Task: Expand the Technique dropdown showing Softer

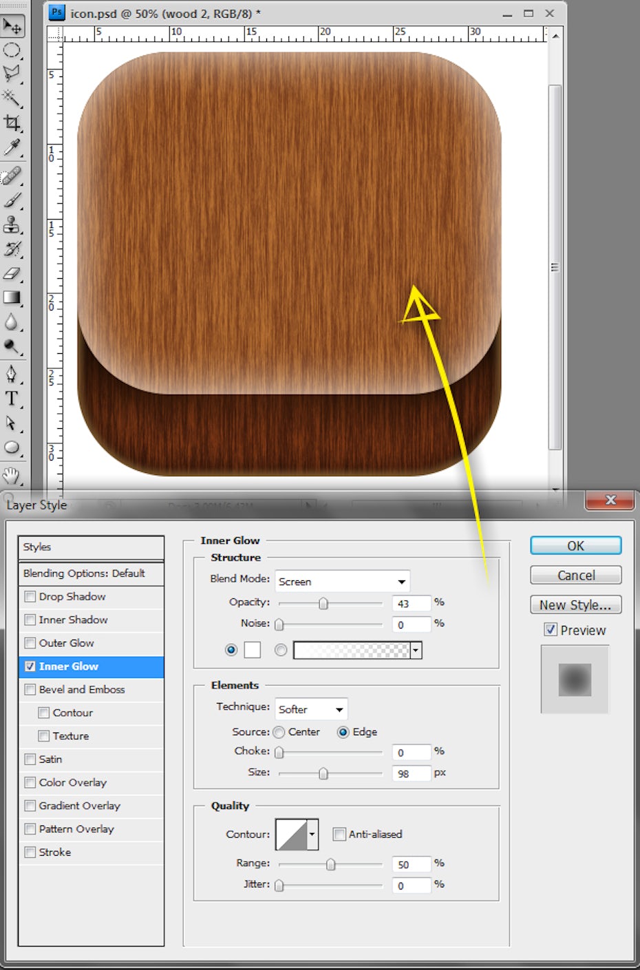Action: pos(311,709)
